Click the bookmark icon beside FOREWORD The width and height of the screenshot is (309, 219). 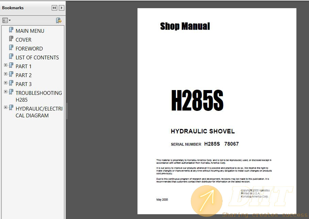11,48
